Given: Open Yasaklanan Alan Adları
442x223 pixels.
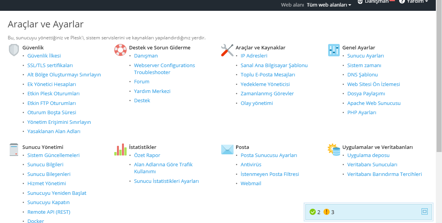Looking at the screenshot, I should click(x=54, y=131).
